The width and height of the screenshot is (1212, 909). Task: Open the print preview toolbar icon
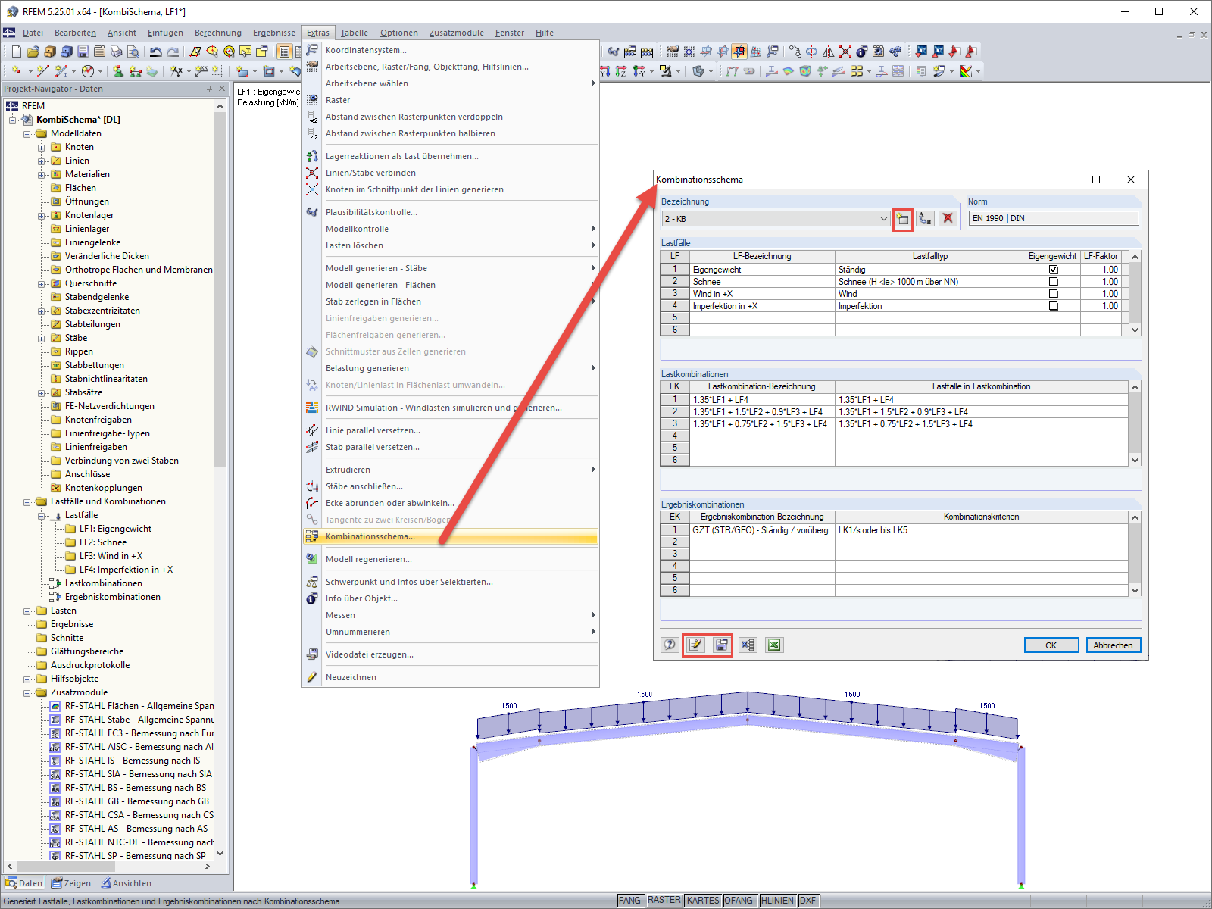pos(133,52)
